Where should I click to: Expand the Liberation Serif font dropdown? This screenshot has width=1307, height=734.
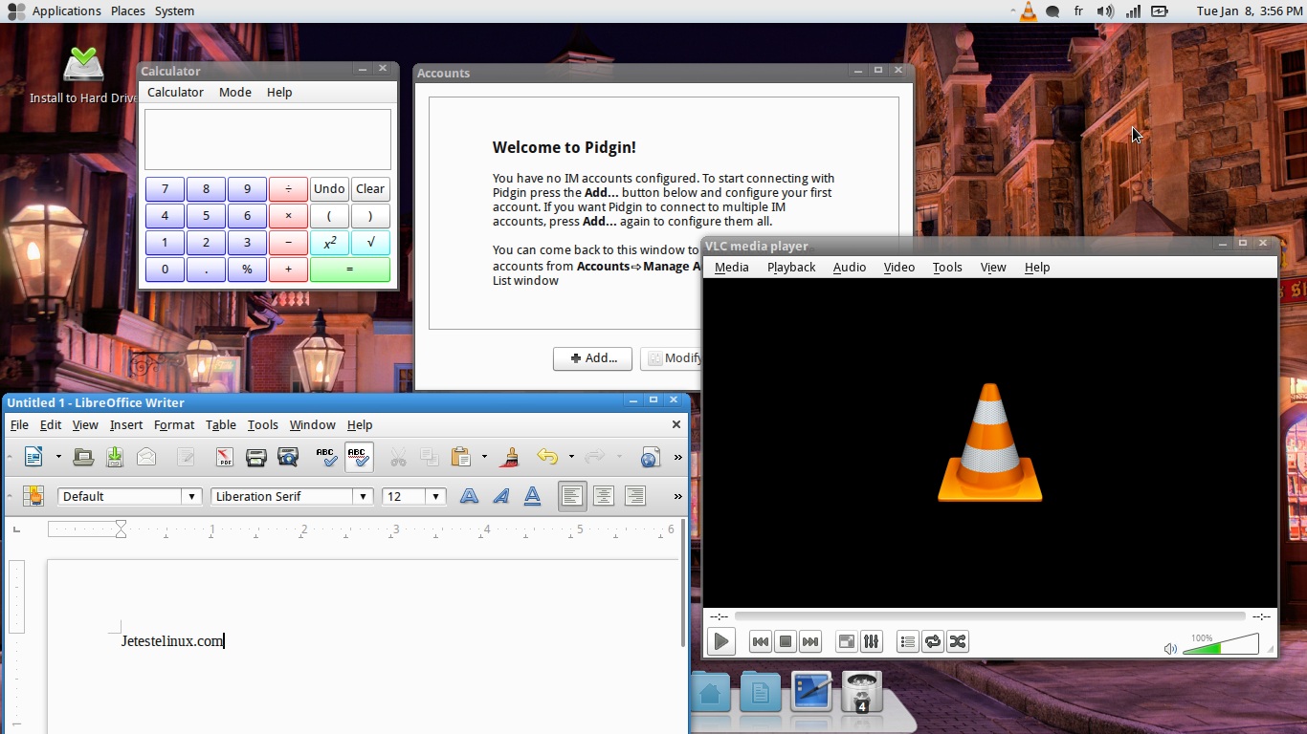363,496
